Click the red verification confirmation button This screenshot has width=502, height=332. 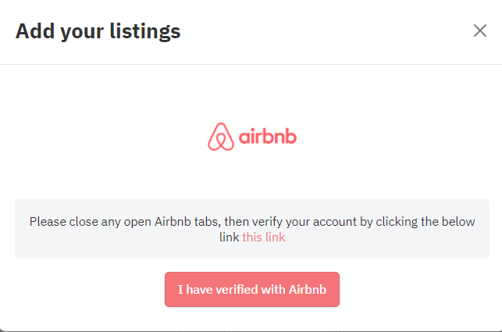click(252, 289)
